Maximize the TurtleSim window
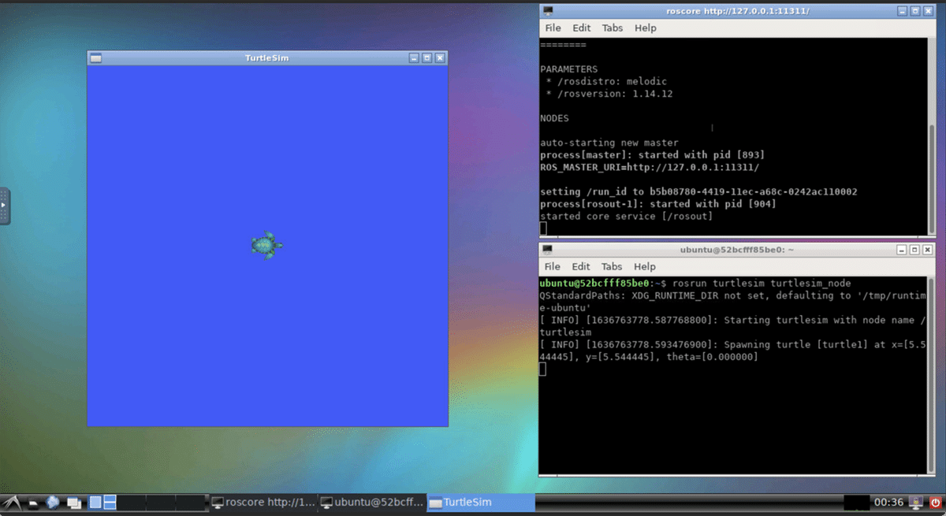The width and height of the screenshot is (946, 516). [427, 58]
